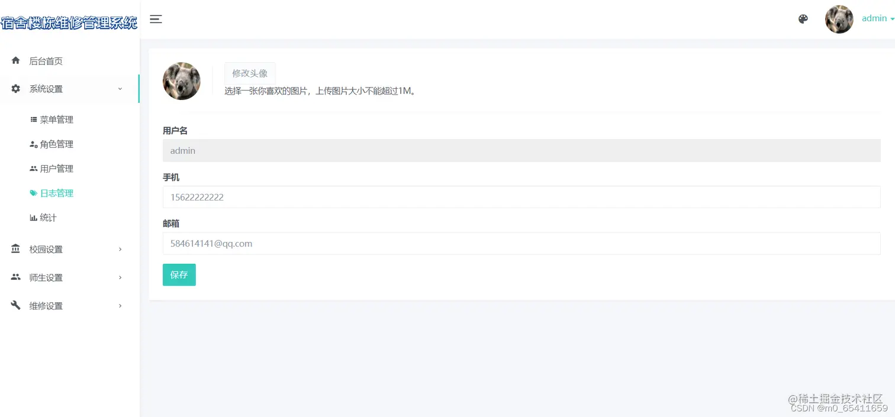Image resolution: width=895 pixels, height=417 pixels.
Task: Expand the 校园设置 chevron
Action: [x=120, y=250]
